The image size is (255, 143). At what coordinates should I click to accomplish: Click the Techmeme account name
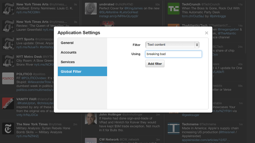pos(190,124)
